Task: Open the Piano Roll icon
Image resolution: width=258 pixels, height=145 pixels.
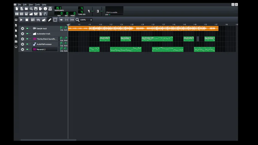Action: click(x=26, y=14)
